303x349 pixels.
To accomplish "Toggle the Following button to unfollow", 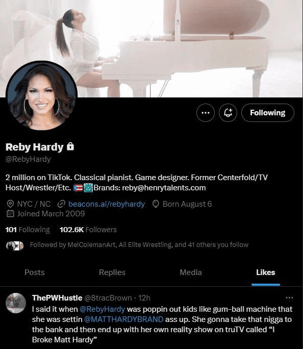I will (268, 113).
